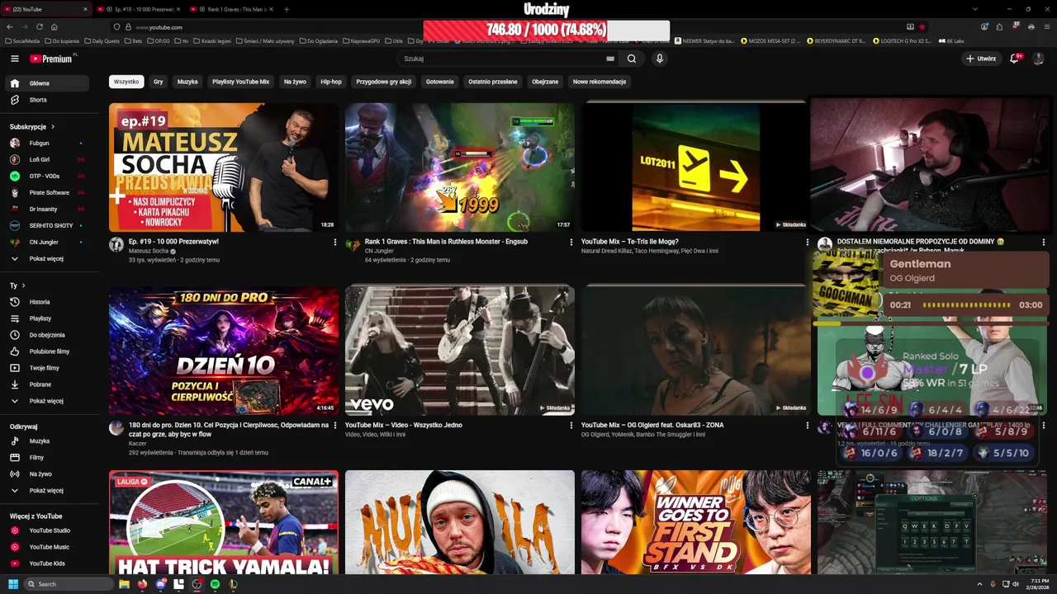The height and width of the screenshot is (594, 1057).
Task: Expand the Ty section chevron
Action: pos(24,285)
